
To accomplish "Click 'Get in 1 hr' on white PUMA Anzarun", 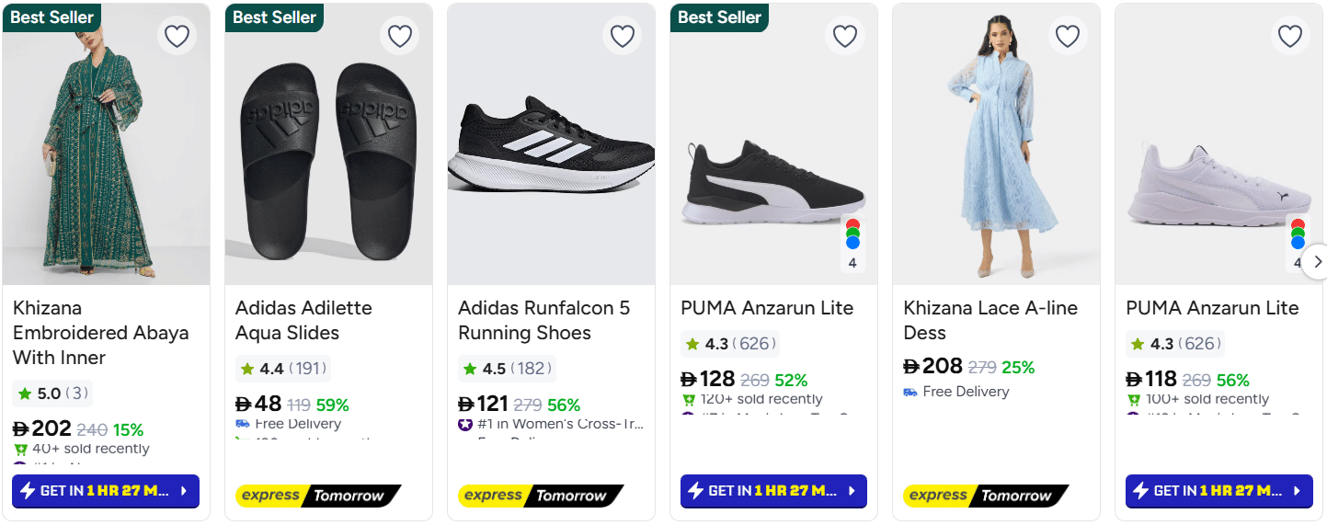I will click(x=1218, y=491).
